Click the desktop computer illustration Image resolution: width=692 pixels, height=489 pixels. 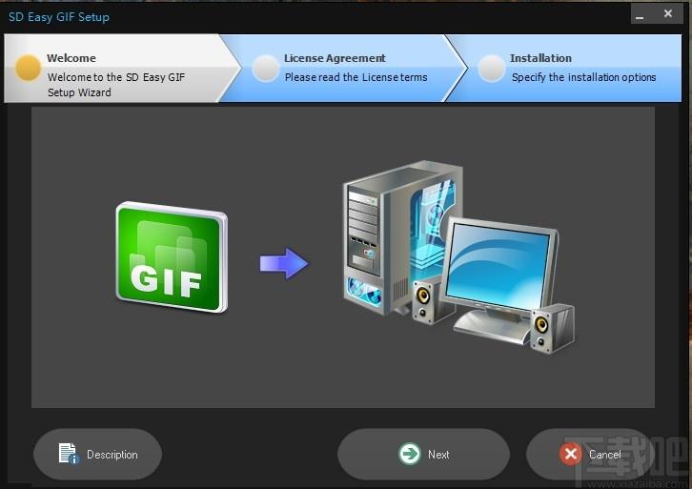pos(459,256)
